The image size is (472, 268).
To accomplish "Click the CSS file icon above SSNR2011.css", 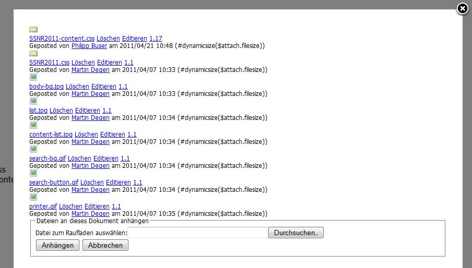I will 33,53.
